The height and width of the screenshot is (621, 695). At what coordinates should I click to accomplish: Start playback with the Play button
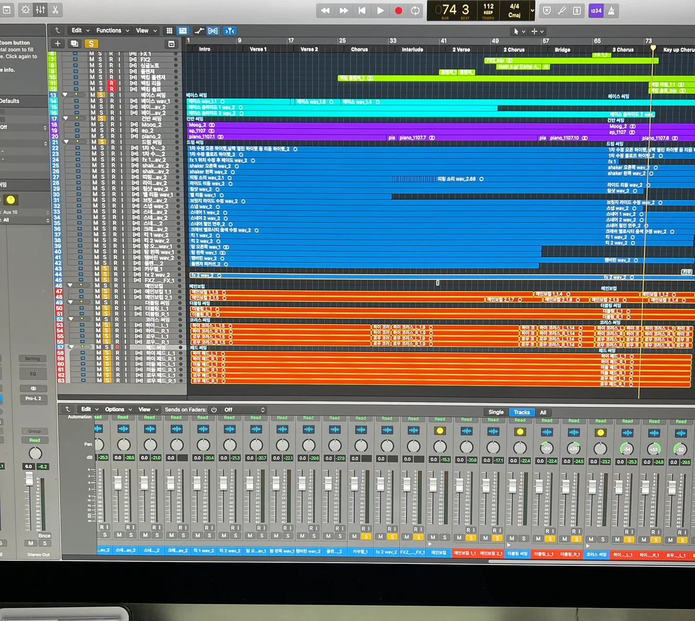(380, 11)
